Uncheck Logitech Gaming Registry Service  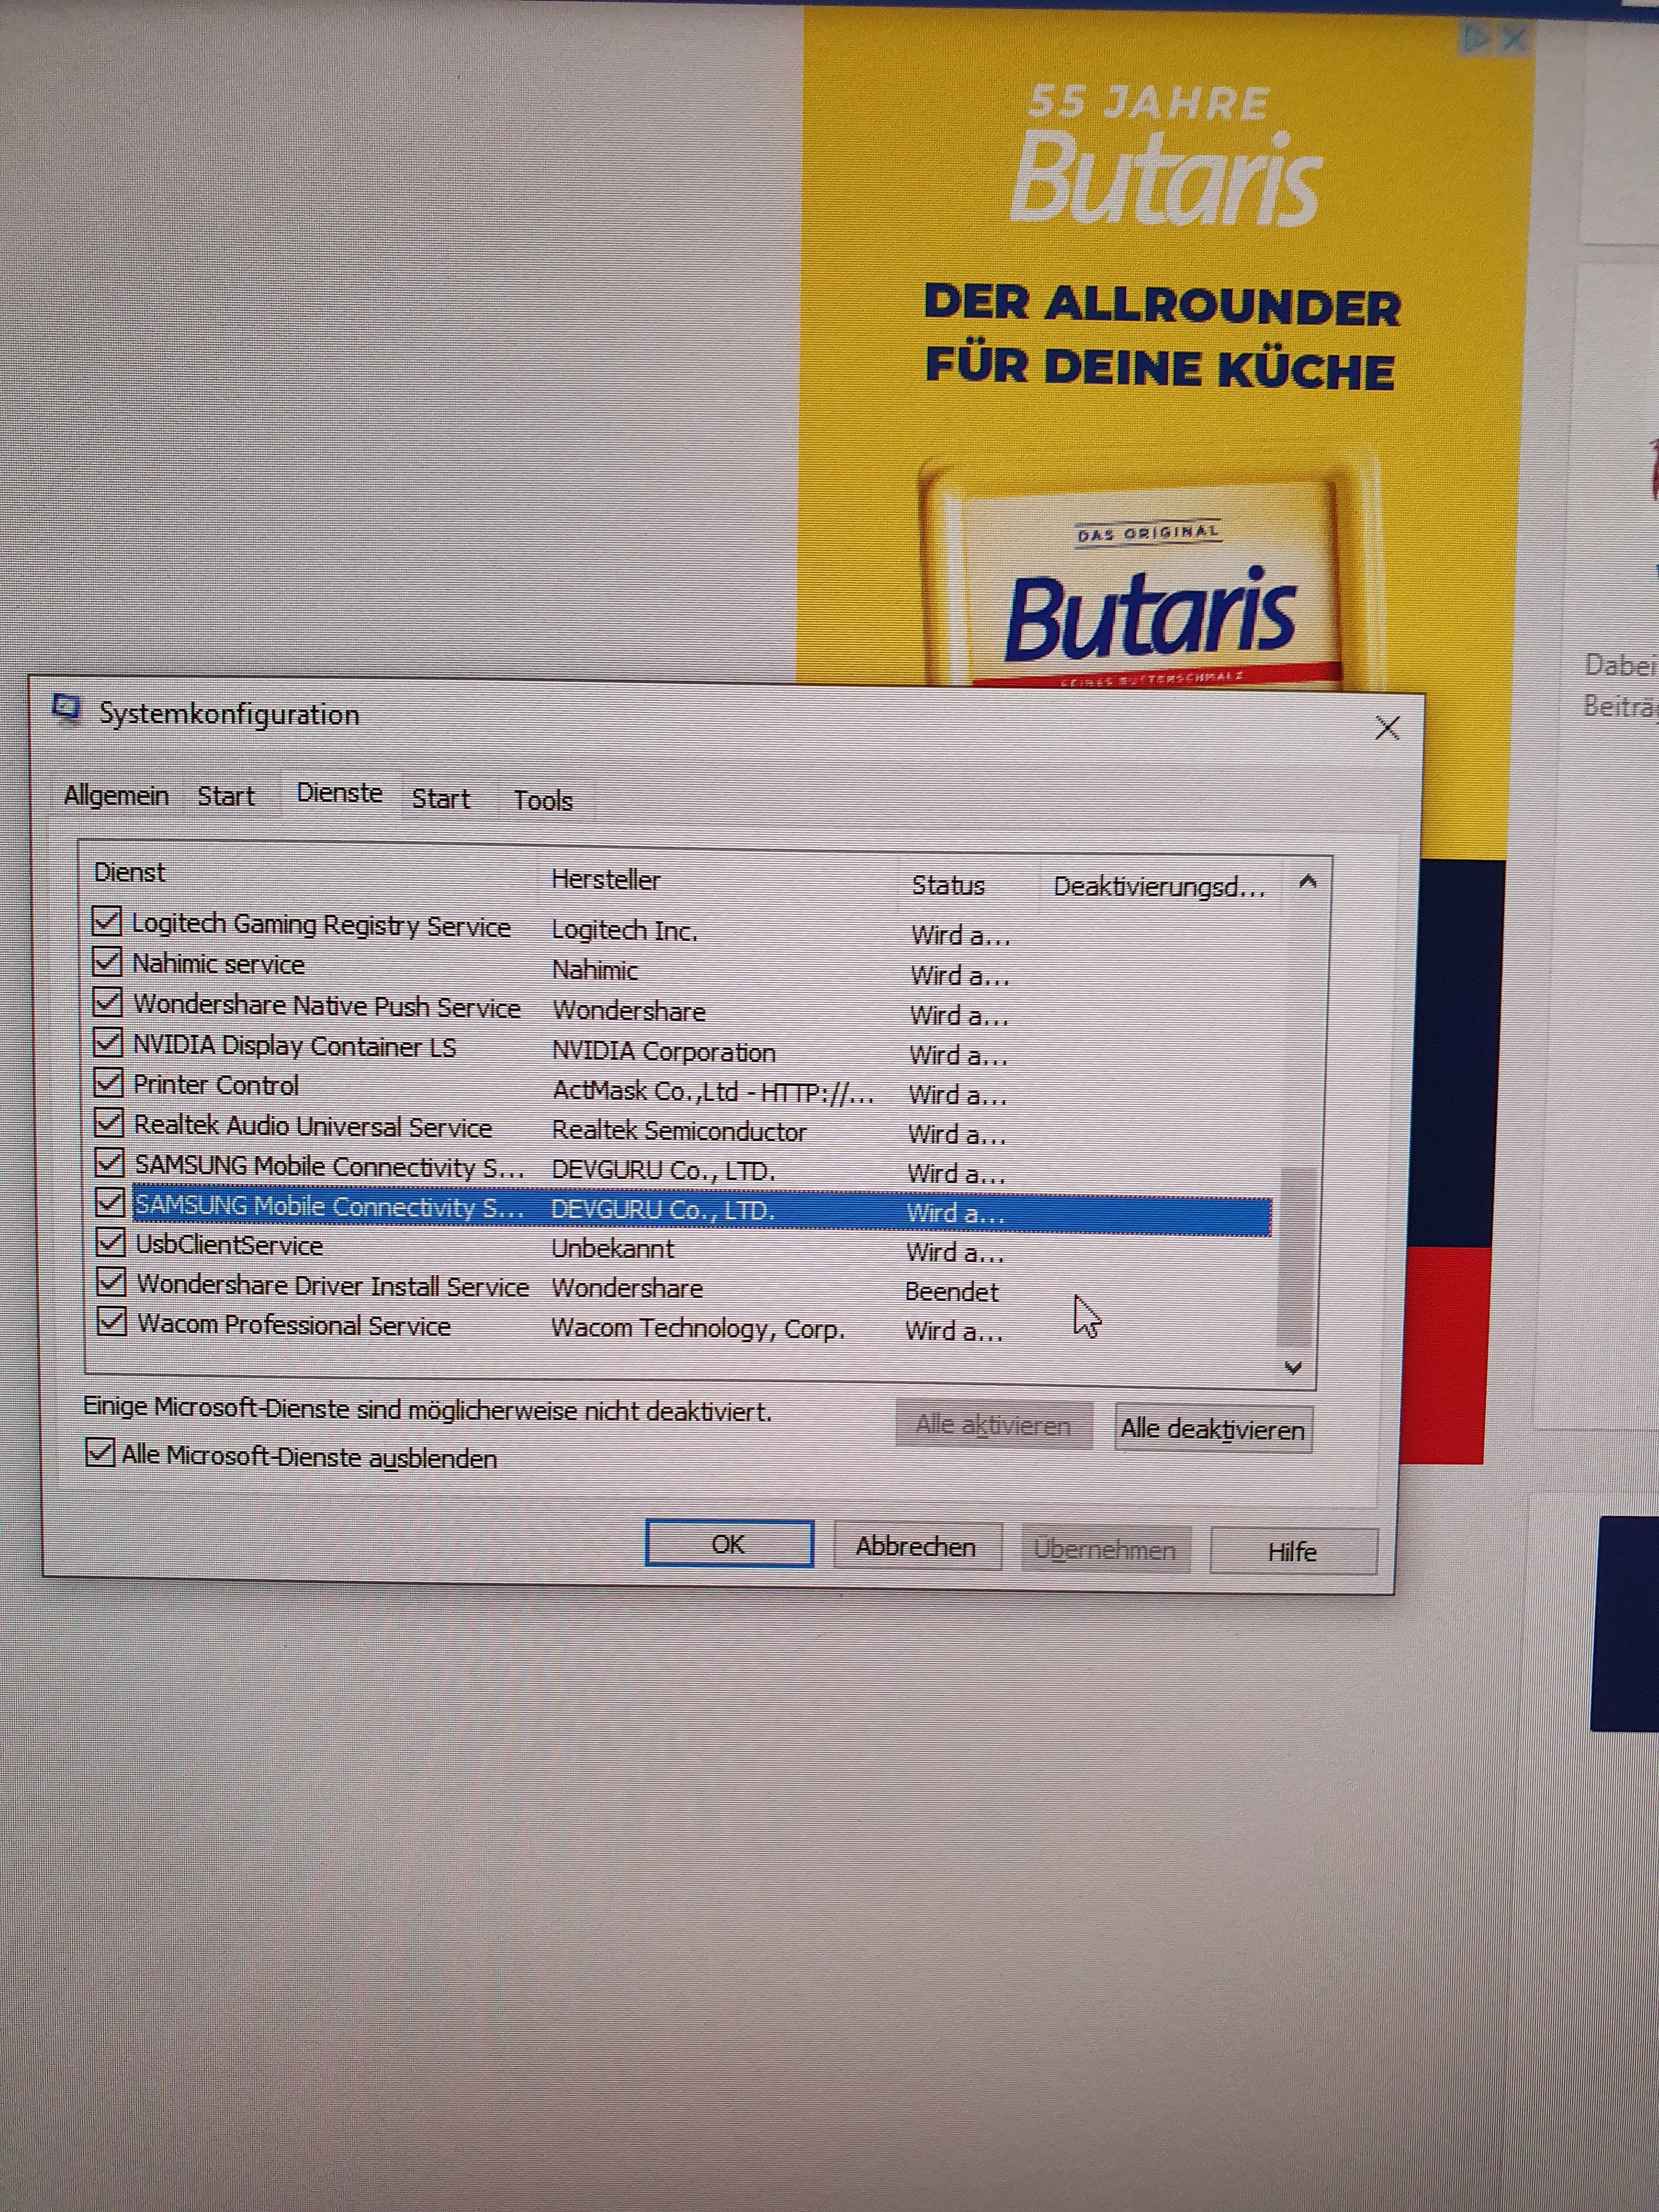[107, 921]
